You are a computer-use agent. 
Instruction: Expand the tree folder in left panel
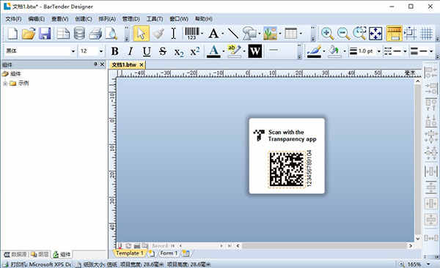[x=5, y=83]
